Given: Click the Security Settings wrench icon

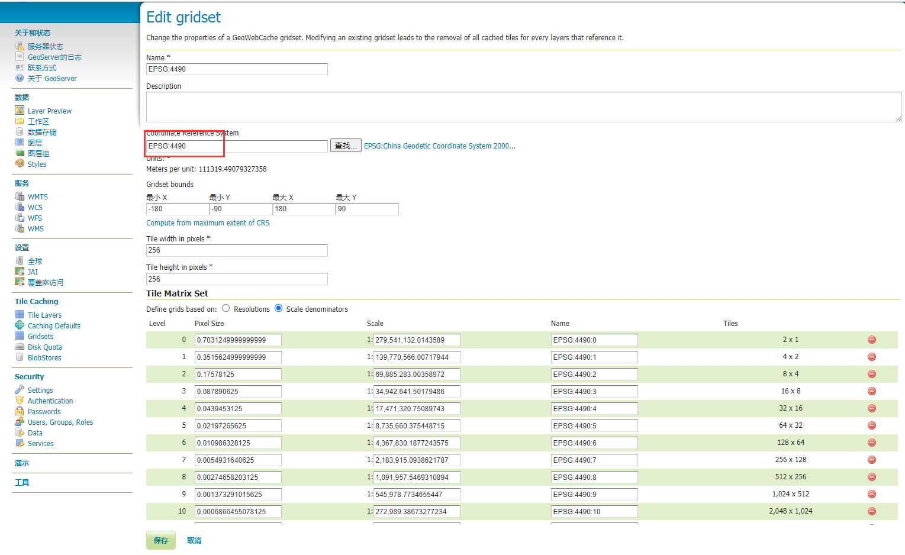Looking at the screenshot, I should coord(20,390).
